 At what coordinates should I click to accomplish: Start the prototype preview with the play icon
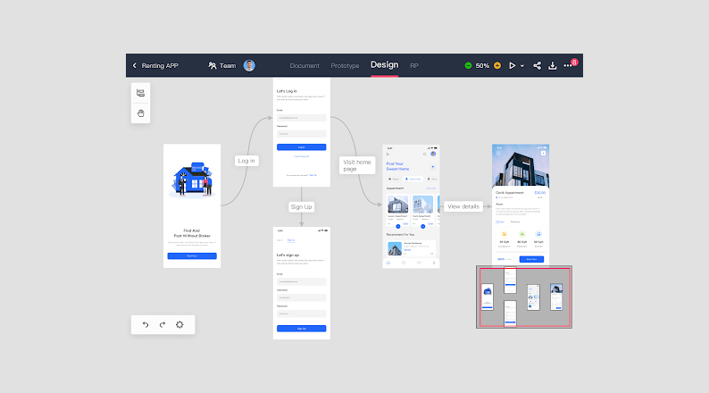(x=512, y=65)
